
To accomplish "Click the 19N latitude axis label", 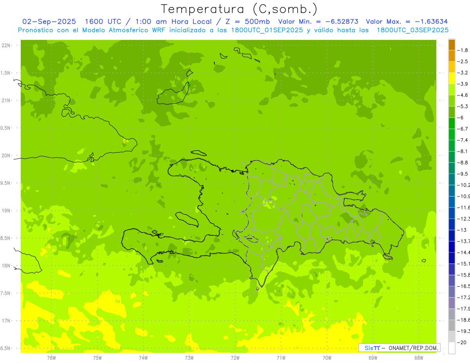I will [x=5, y=211].
